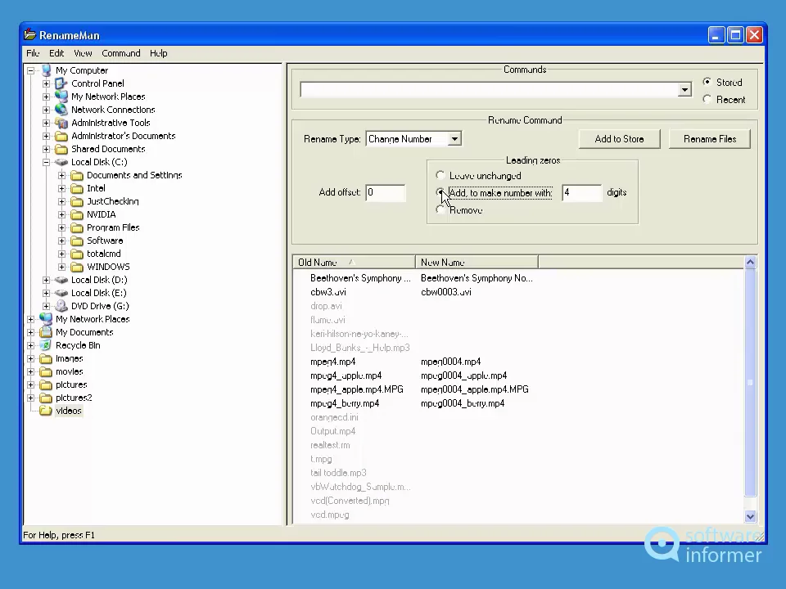Click the file list scroll down arrow
Image resolution: width=786 pixels, height=589 pixels.
coord(750,516)
